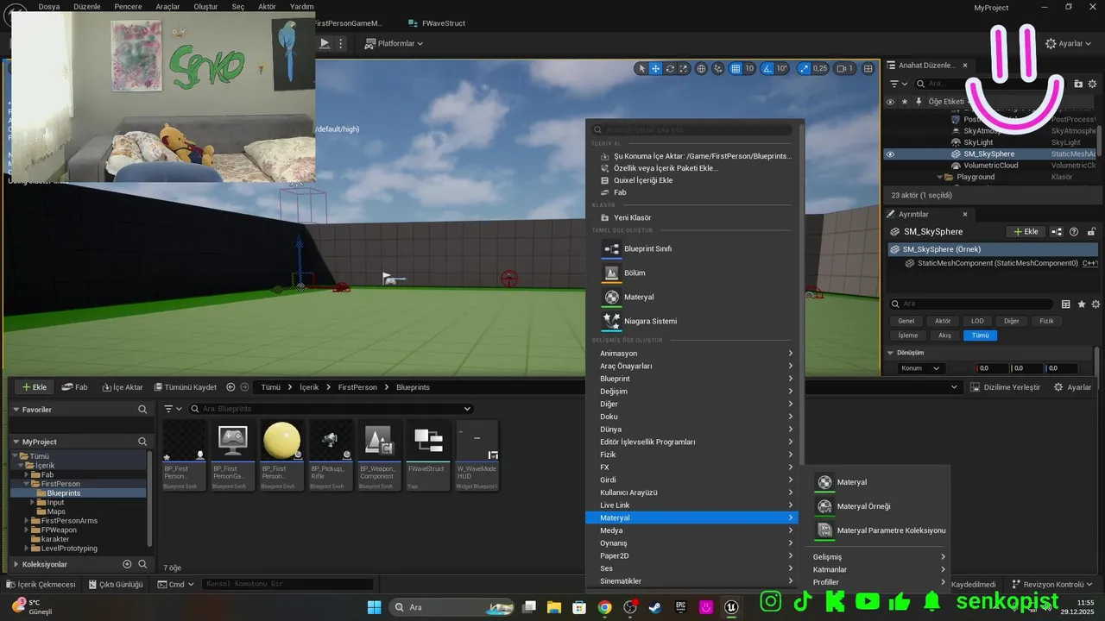Click the pin column header in Outliner
1105x621 pixels.
tap(919, 102)
